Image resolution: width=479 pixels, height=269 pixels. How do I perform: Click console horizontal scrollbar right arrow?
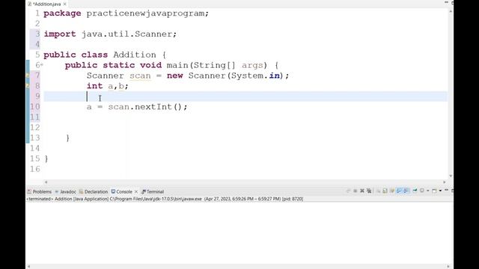click(448, 266)
